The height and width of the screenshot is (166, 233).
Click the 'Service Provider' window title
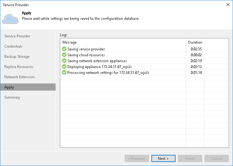tap(16, 5)
